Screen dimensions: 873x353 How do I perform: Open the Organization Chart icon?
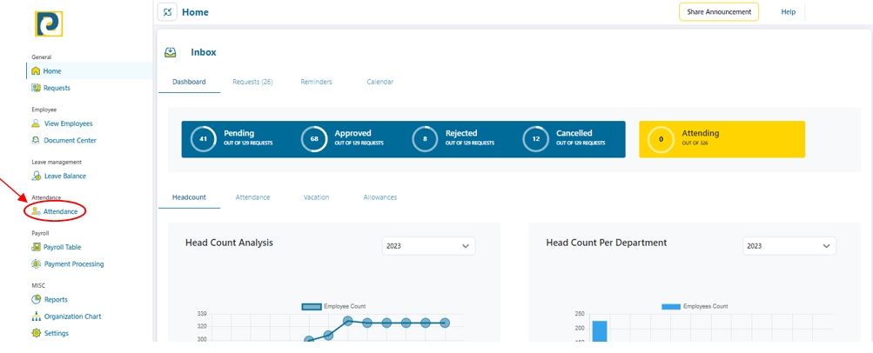pyautogui.click(x=36, y=316)
